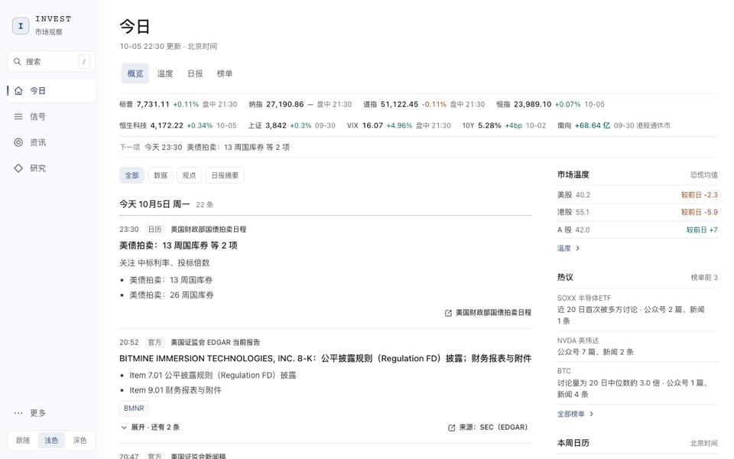The width and height of the screenshot is (734, 459).
Task: Click the A 股 42.0 temperature row
Action: (x=637, y=230)
